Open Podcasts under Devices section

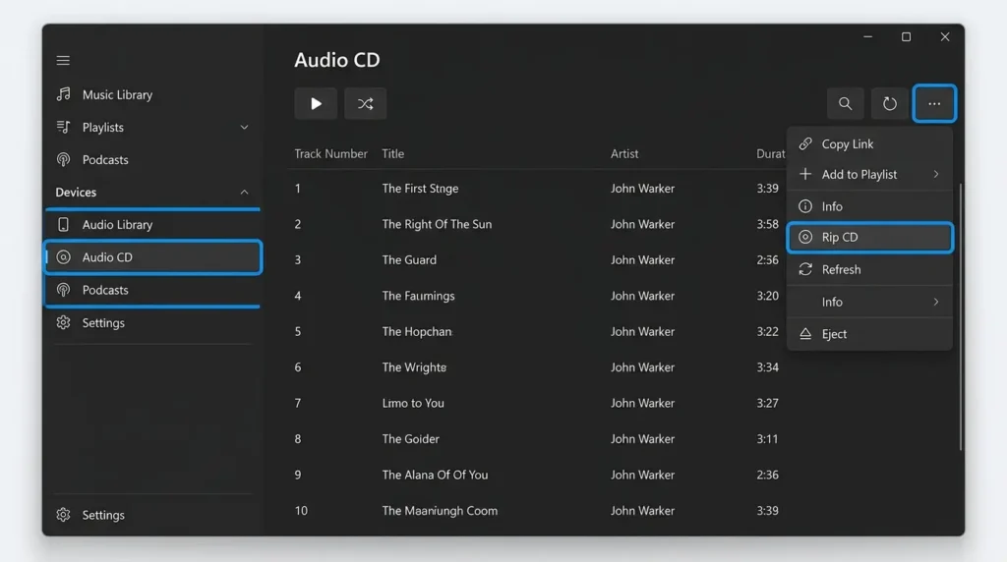click(152, 290)
